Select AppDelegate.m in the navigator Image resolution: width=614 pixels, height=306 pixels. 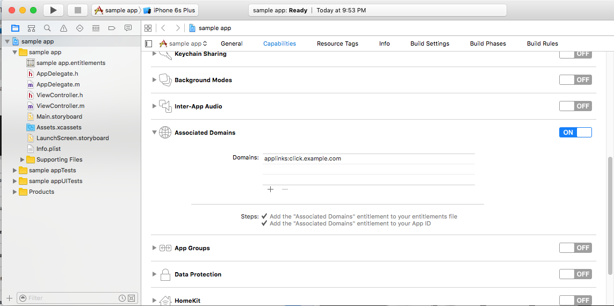coord(58,84)
